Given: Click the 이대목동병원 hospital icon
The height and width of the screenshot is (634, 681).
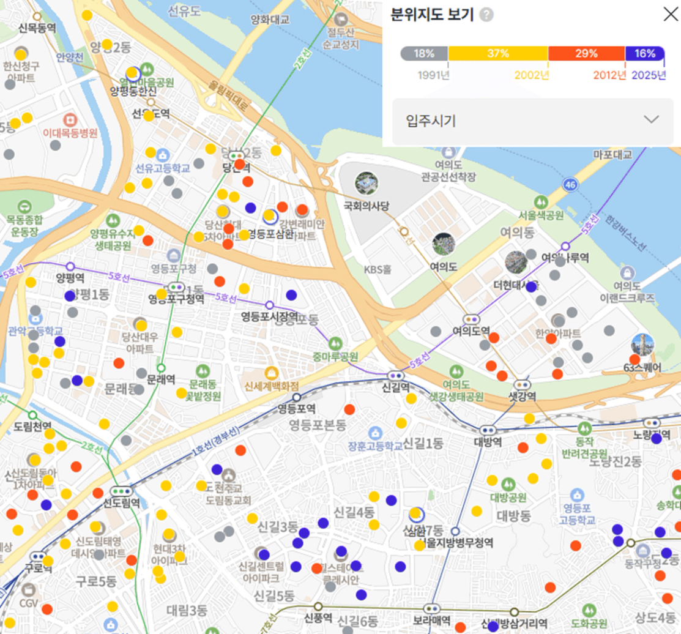Looking at the screenshot, I should 70,119.
